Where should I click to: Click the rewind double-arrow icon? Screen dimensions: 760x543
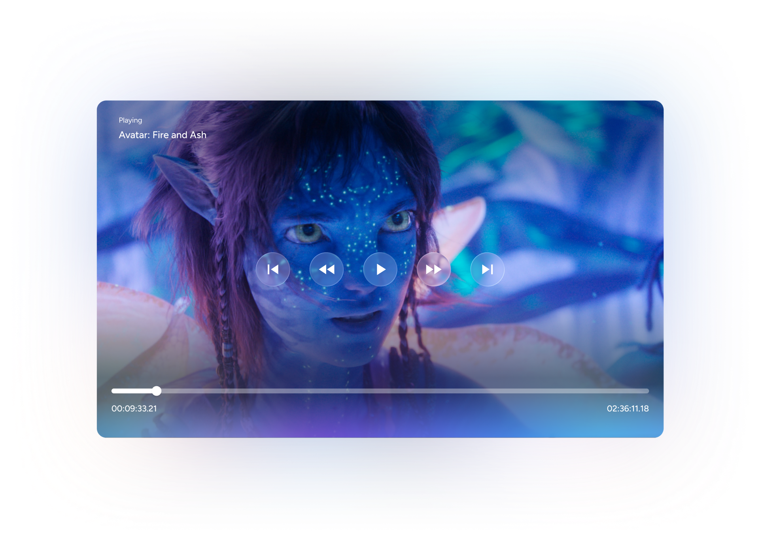pos(327,269)
